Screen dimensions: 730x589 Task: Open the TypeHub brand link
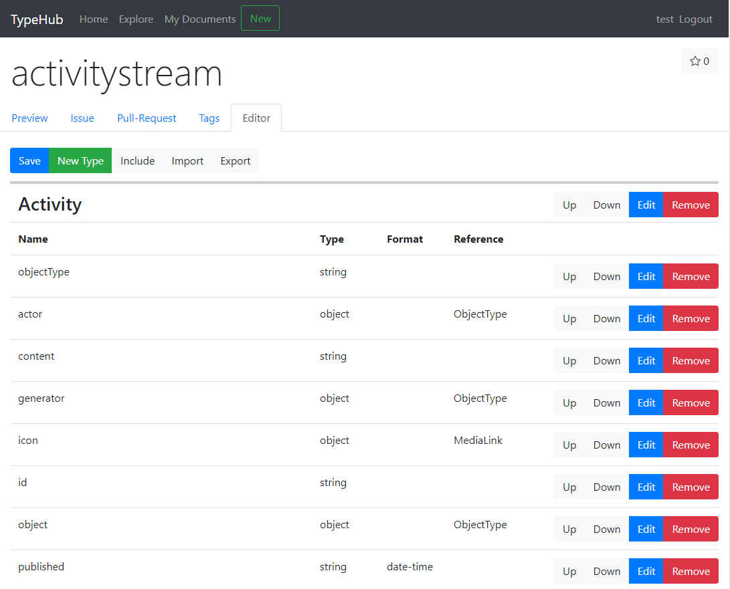point(37,19)
